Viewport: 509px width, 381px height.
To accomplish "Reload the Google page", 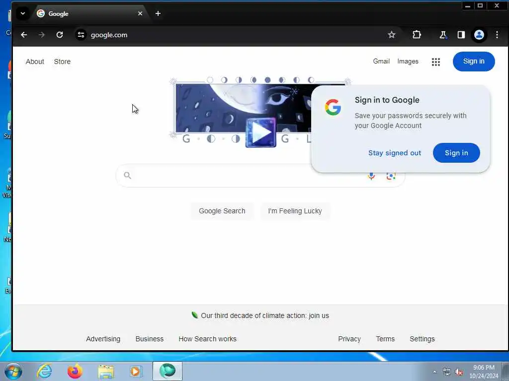I will (60, 35).
